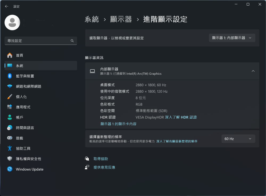Viewport: 266px width, 196px height.
Task: Click the search magnifier icon in 尋找設定
Action: pyautogui.click(x=72, y=41)
